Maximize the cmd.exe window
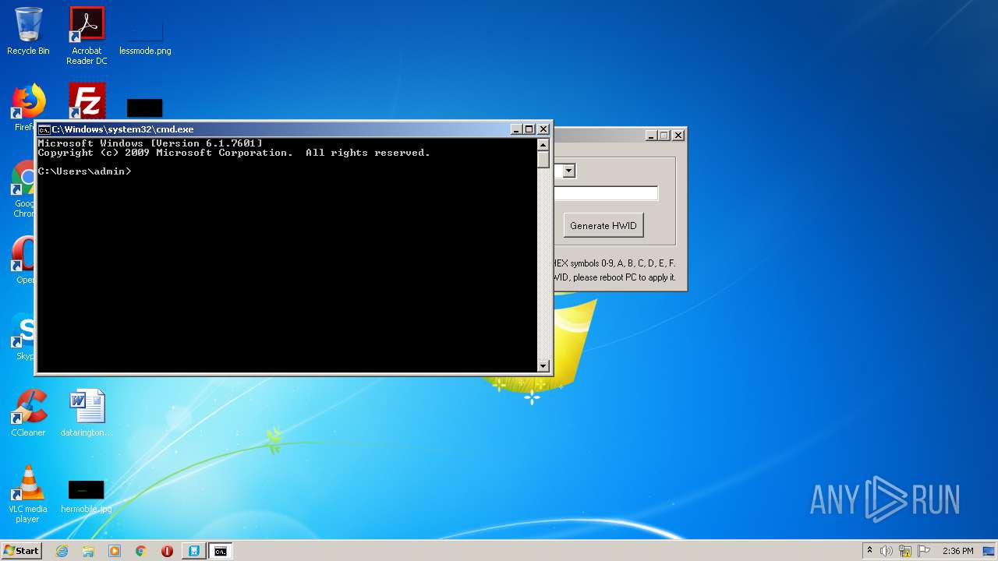The width and height of the screenshot is (998, 561). click(529, 129)
